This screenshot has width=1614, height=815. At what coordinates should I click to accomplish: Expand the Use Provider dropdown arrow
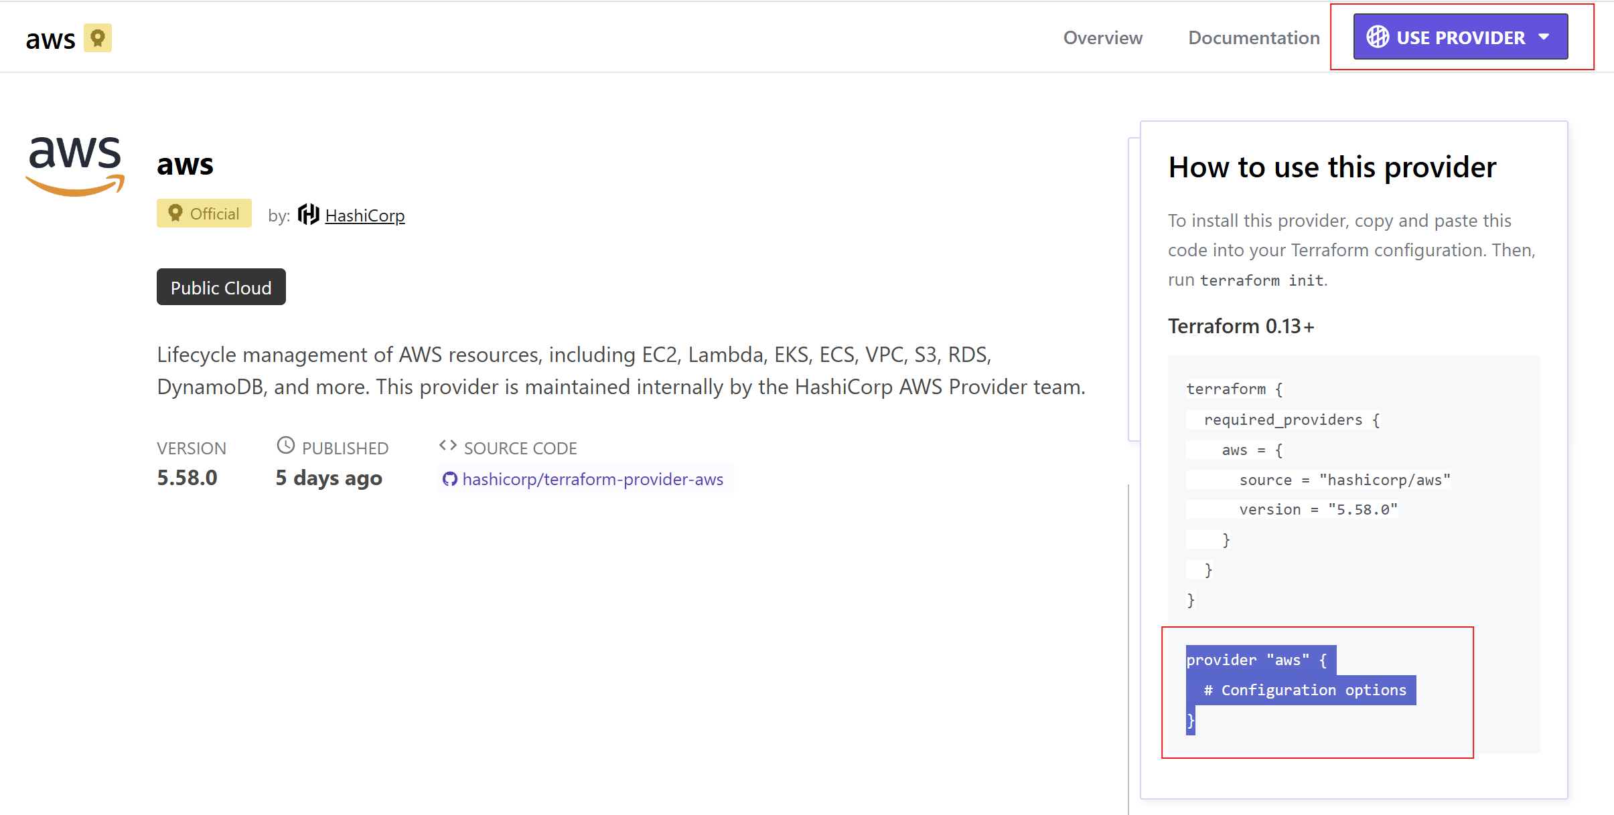point(1544,37)
